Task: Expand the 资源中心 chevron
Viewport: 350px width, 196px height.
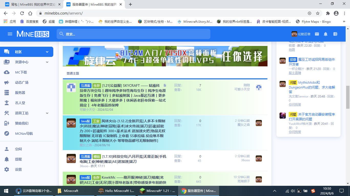Action: [47, 62]
